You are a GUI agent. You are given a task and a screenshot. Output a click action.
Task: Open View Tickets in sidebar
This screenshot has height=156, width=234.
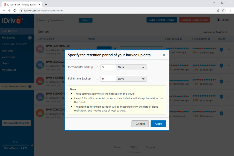[9, 57]
